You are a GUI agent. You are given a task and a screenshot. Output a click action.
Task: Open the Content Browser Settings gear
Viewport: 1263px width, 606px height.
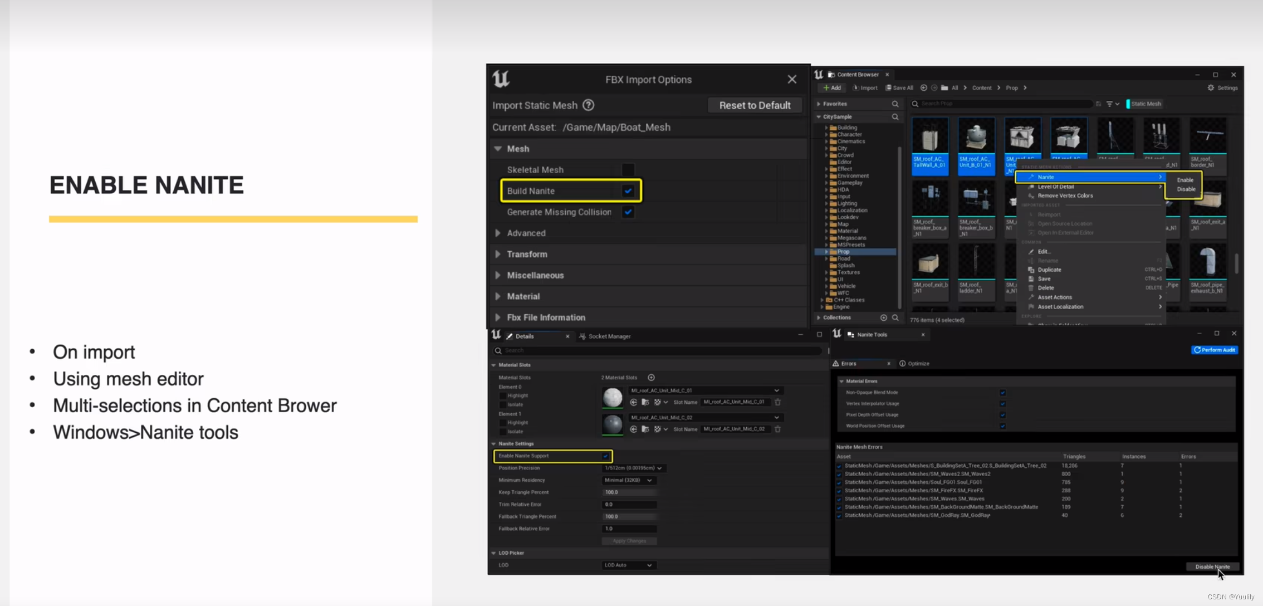pyautogui.click(x=1211, y=88)
